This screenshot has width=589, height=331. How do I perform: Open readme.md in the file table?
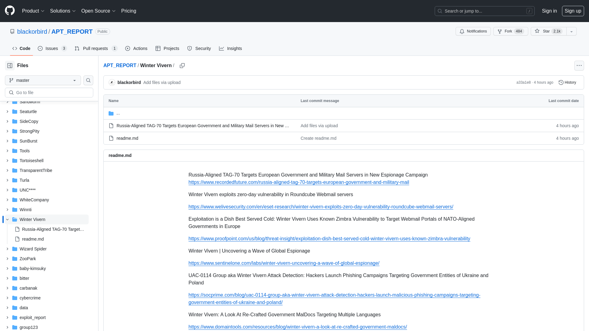point(127,138)
